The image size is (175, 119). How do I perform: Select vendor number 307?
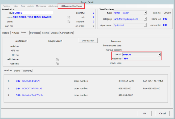[x=18, y=81]
